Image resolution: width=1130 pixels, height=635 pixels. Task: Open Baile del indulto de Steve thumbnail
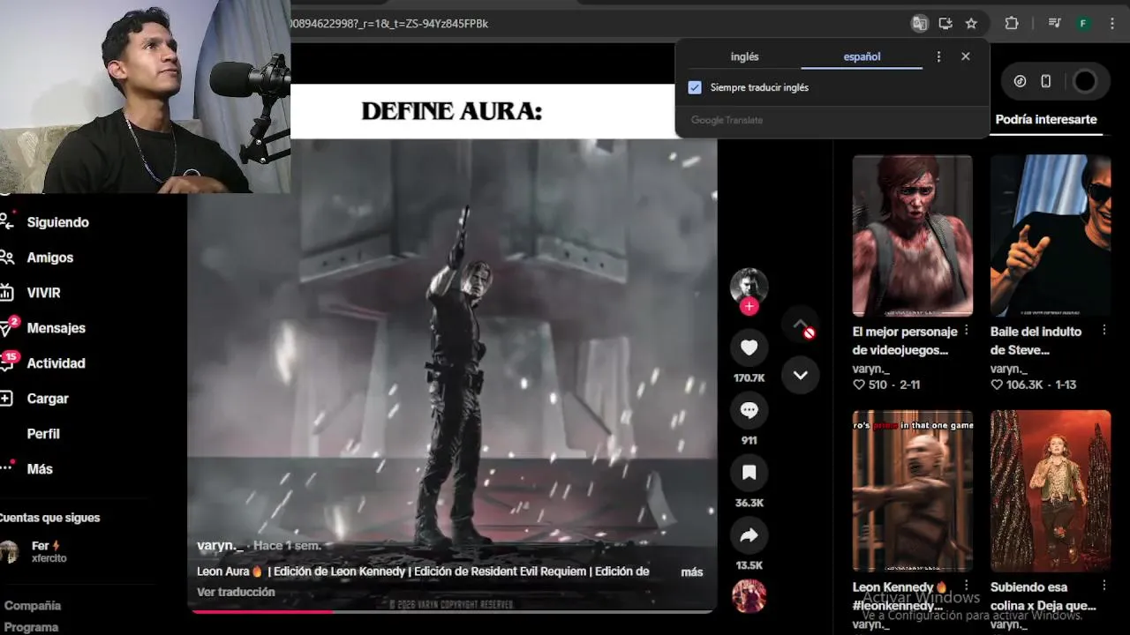tap(1051, 235)
